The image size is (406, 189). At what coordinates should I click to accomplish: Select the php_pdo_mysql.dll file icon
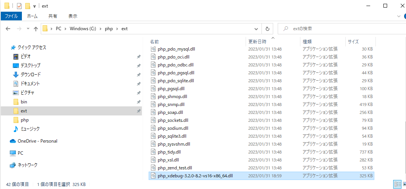(153, 49)
